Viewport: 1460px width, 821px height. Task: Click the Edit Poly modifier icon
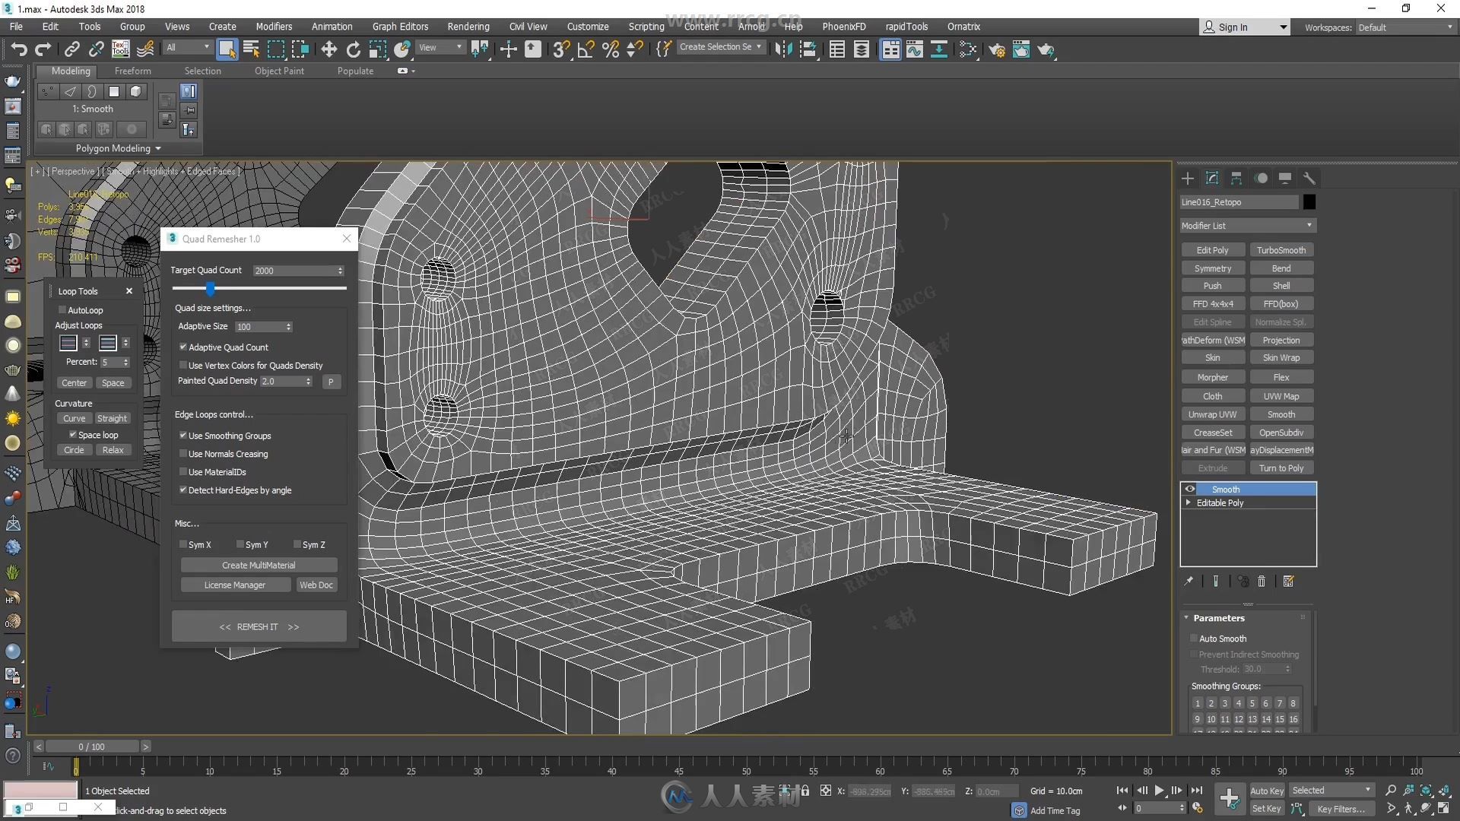click(x=1211, y=249)
